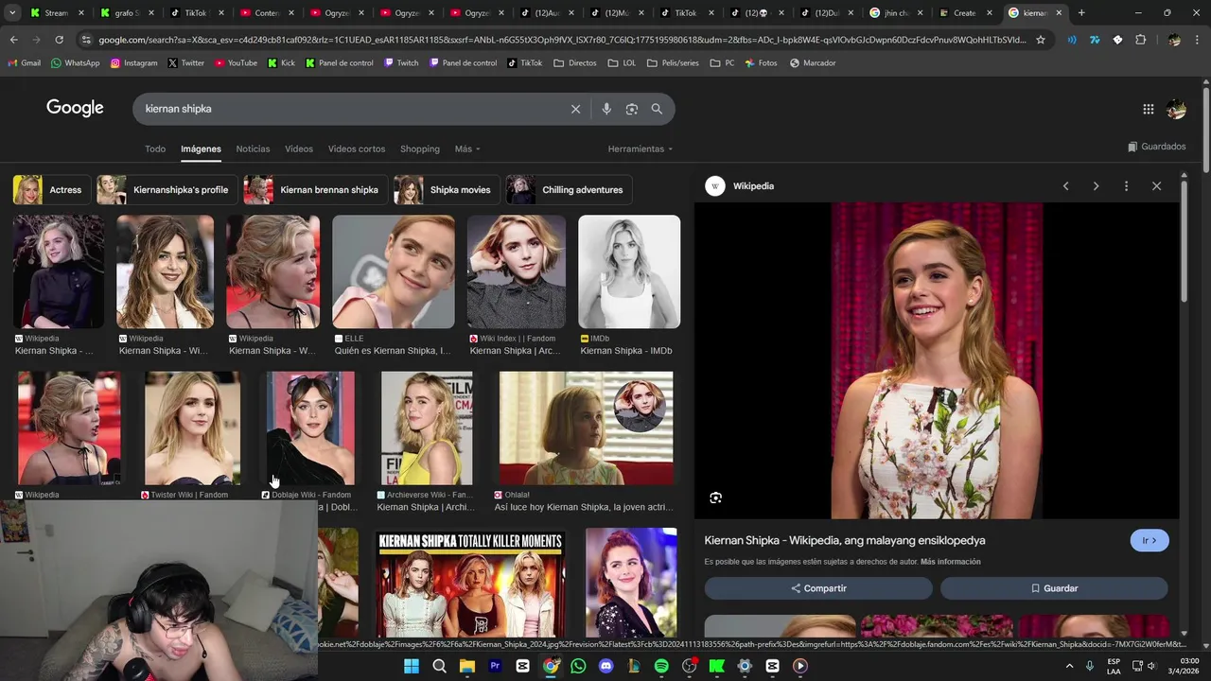The height and width of the screenshot is (681, 1211).
Task: Show next image in preview panel
Action: [1096, 186]
